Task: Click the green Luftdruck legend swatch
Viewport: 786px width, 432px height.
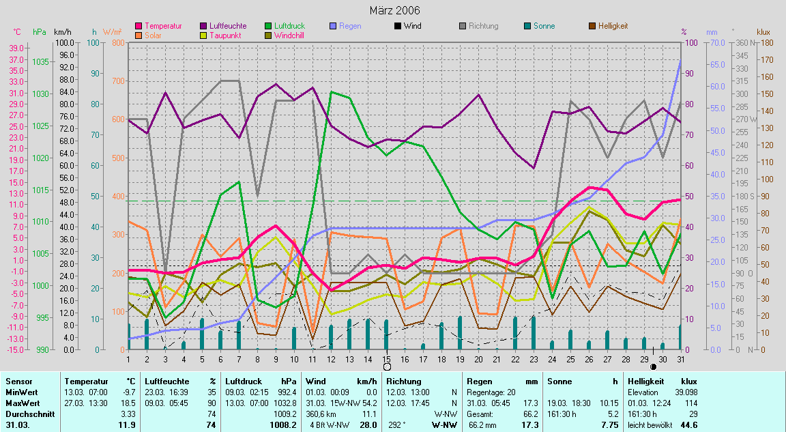Action: (x=267, y=26)
